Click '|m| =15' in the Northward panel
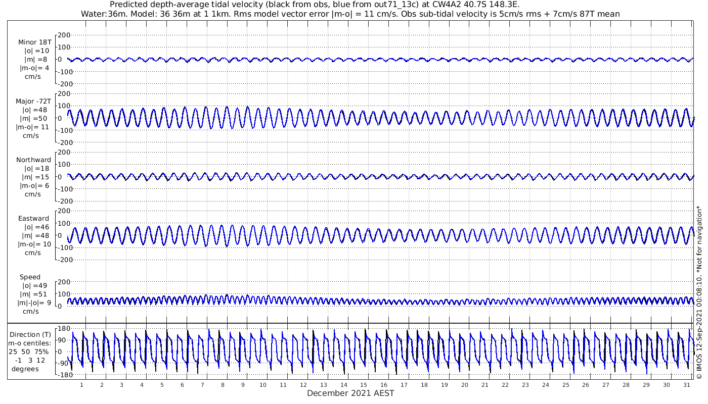Viewport: 708px width, 404px height. coord(36,177)
